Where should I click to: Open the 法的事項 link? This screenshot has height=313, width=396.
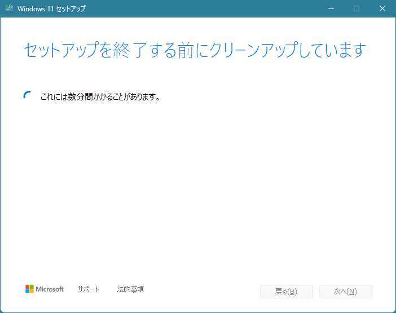click(x=130, y=289)
